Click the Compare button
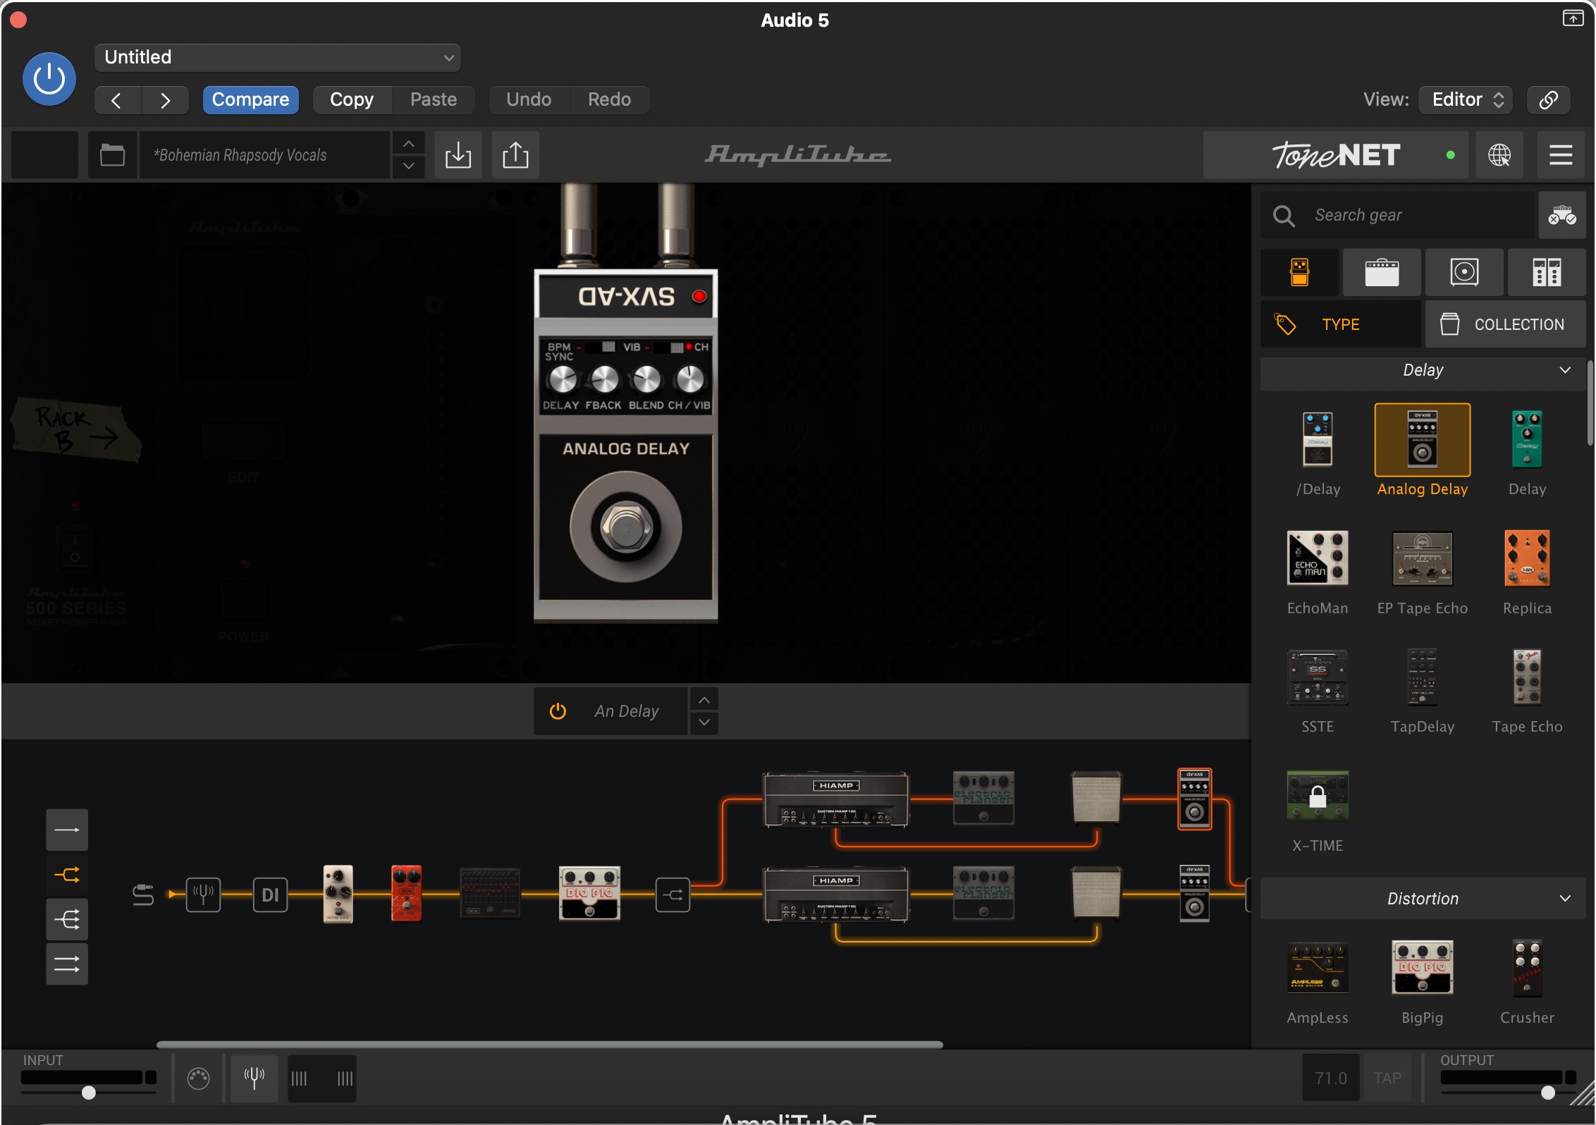1596x1125 pixels. tap(250, 100)
